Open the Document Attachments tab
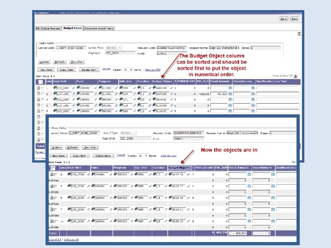This screenshot has width=331, height=248. click(99, 28)
